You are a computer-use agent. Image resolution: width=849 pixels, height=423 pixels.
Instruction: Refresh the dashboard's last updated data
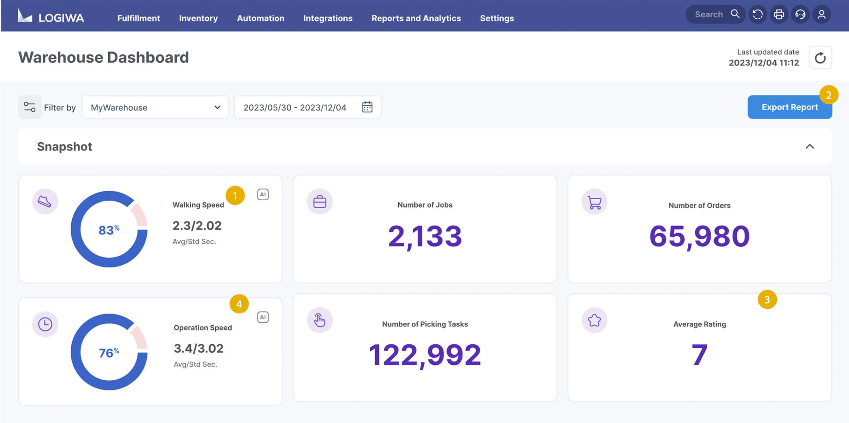pyautogui.click(x=820, y=58)
